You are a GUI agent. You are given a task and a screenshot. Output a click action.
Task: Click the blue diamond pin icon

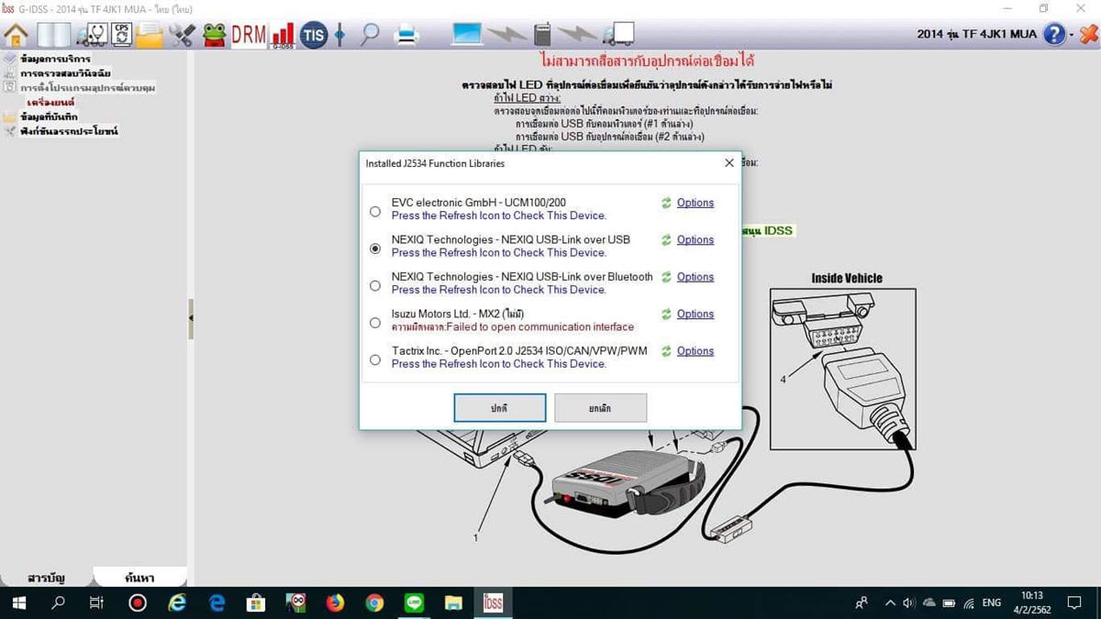[339, 36]
